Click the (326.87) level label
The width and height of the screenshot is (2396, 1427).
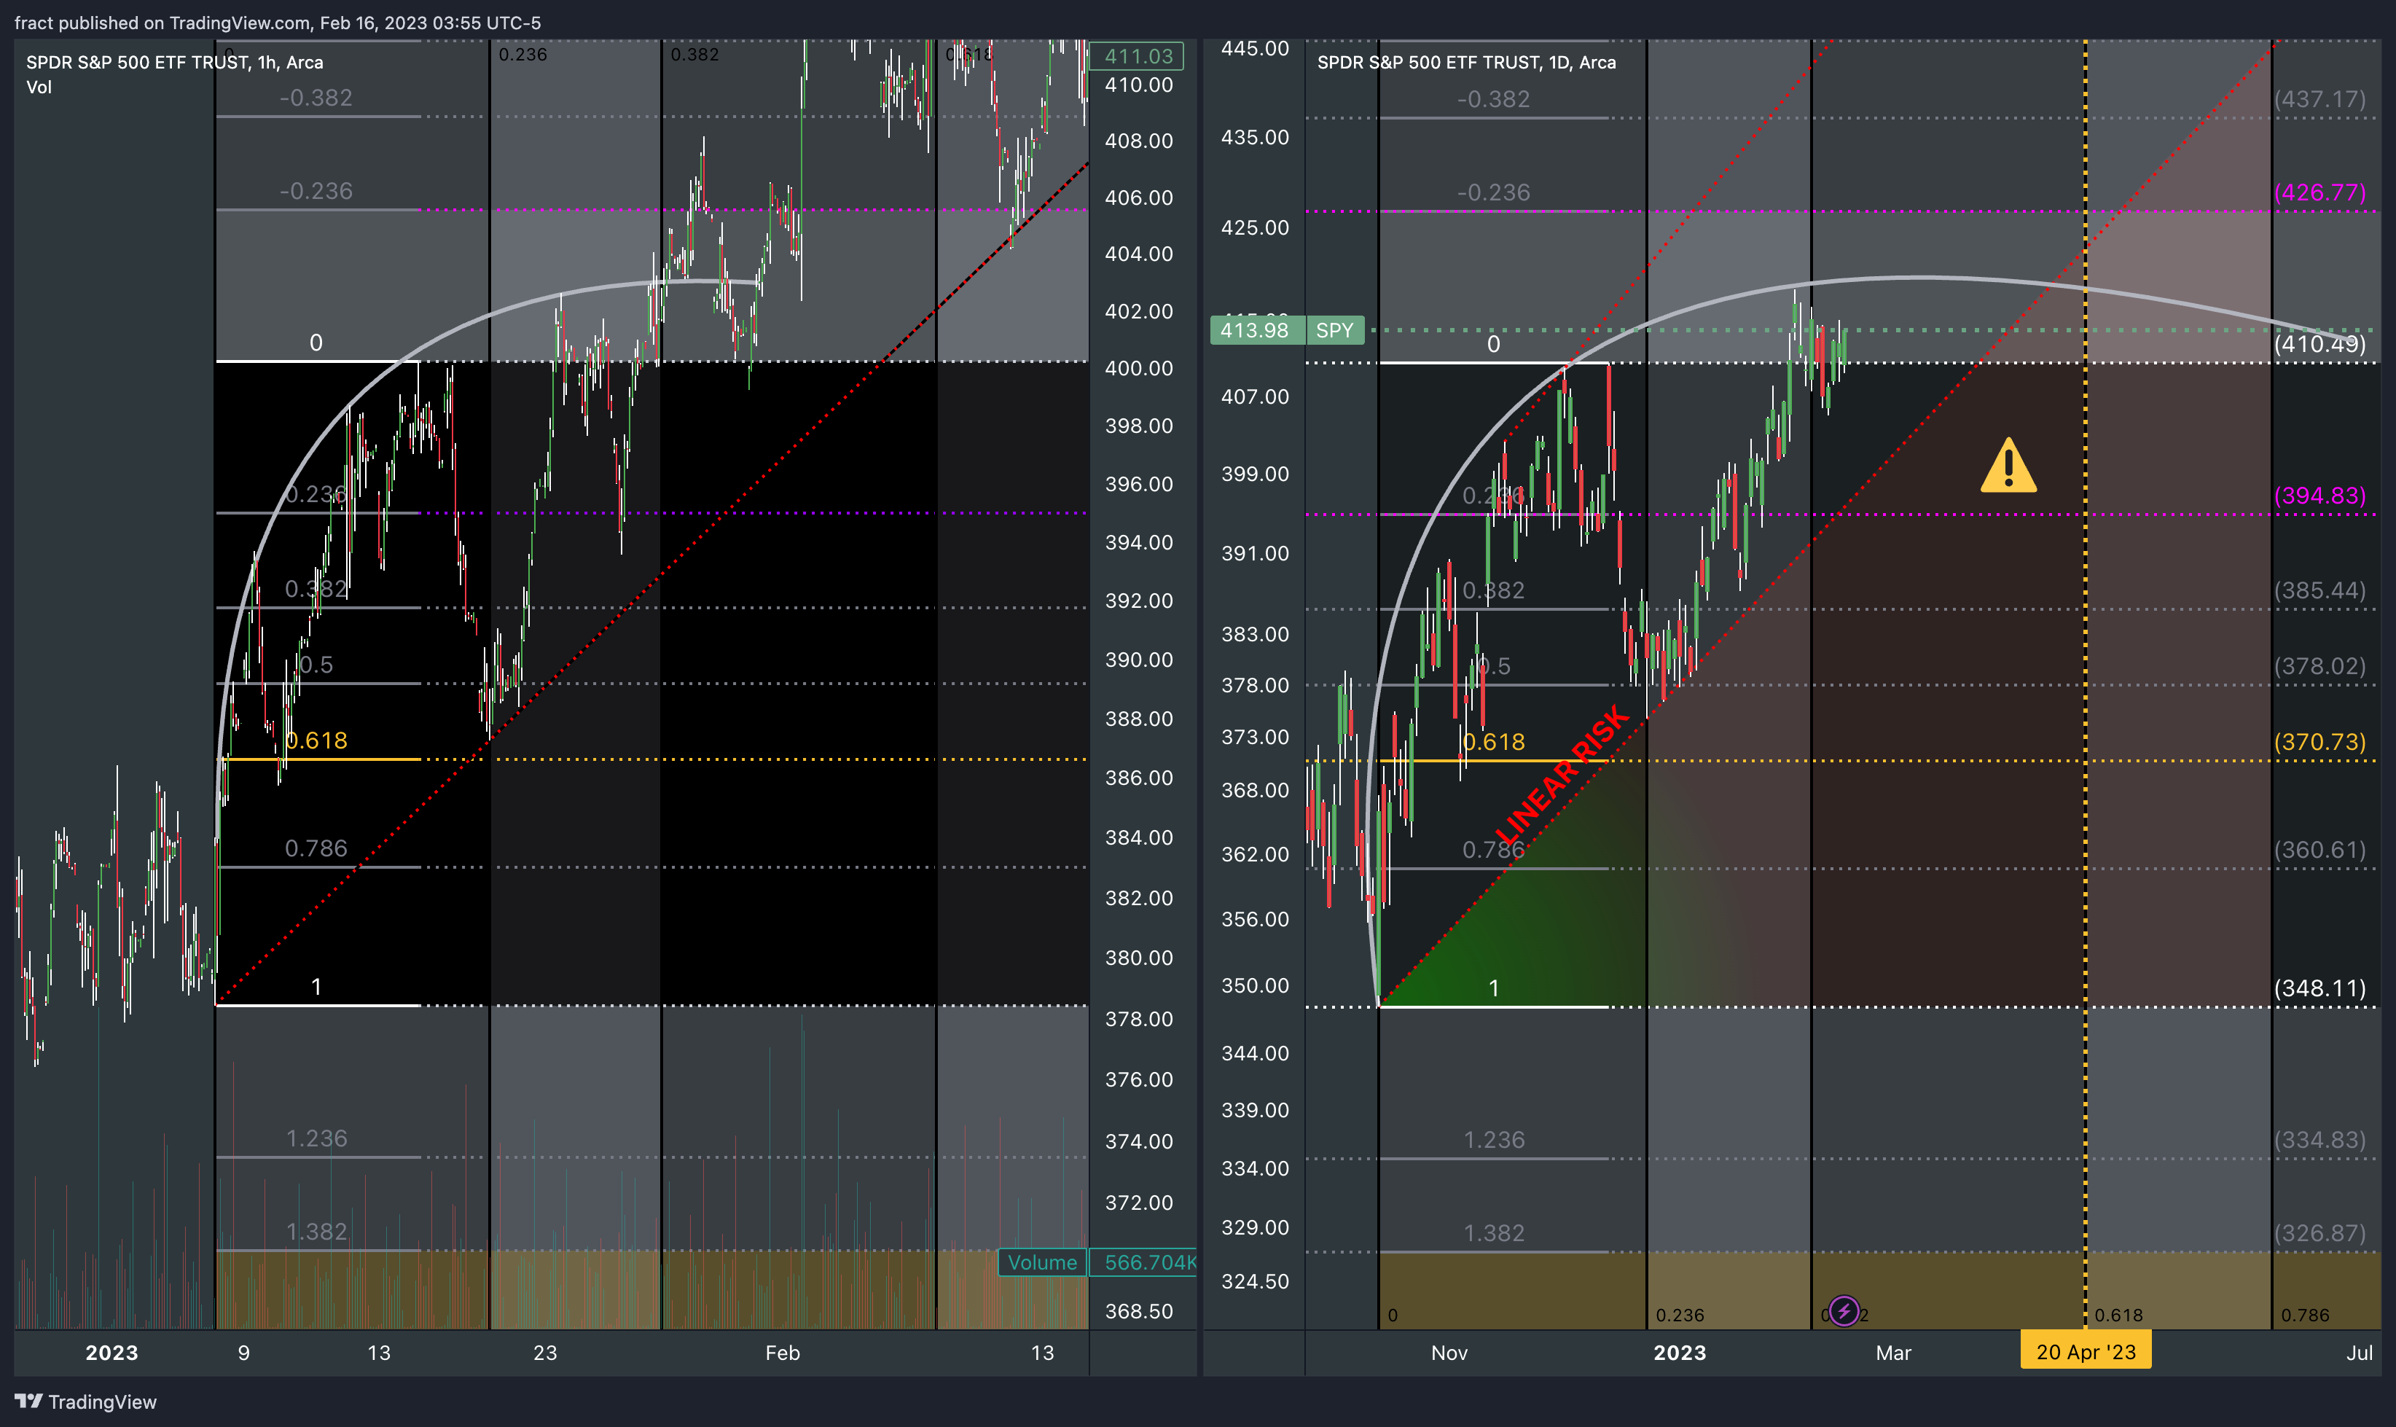pos(2320,1232)
